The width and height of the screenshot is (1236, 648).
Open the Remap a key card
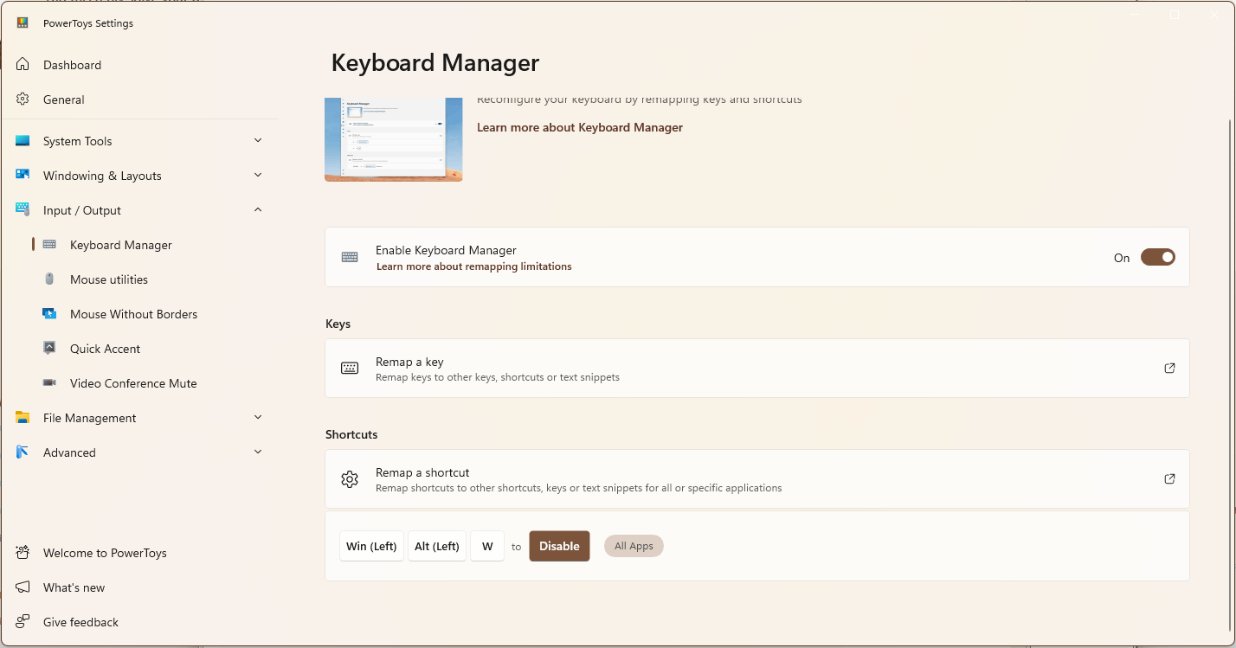(757, 368)
